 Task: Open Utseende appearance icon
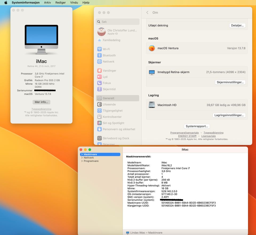[99, 104]
